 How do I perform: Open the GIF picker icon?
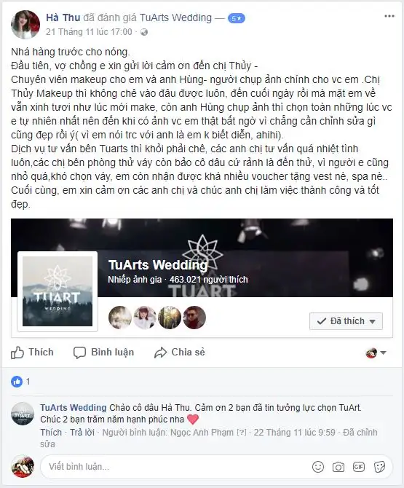pos(359,467)
